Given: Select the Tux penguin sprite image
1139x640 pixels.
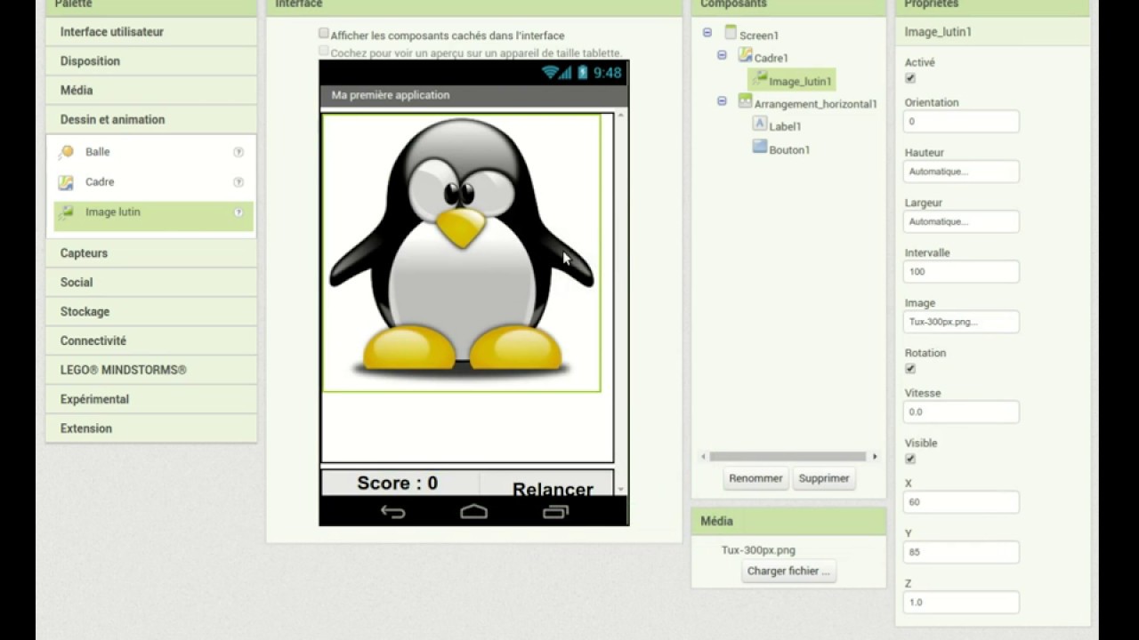Looking at the screenshot, I should (x=462, y=253).
